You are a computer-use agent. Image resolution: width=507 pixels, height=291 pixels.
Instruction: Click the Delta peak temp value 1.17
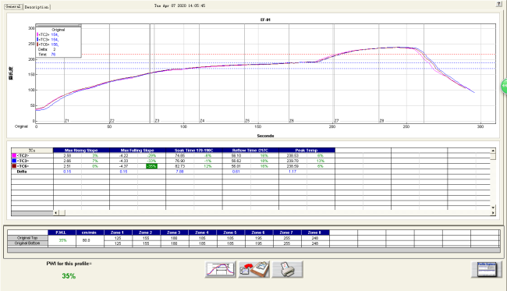(x=292, y=172)
